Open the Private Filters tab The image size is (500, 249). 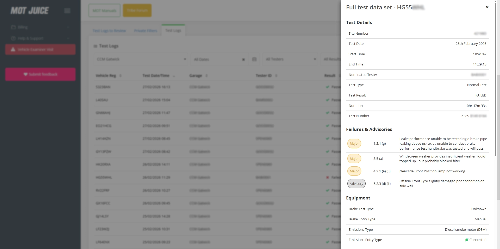coord(145,31)
